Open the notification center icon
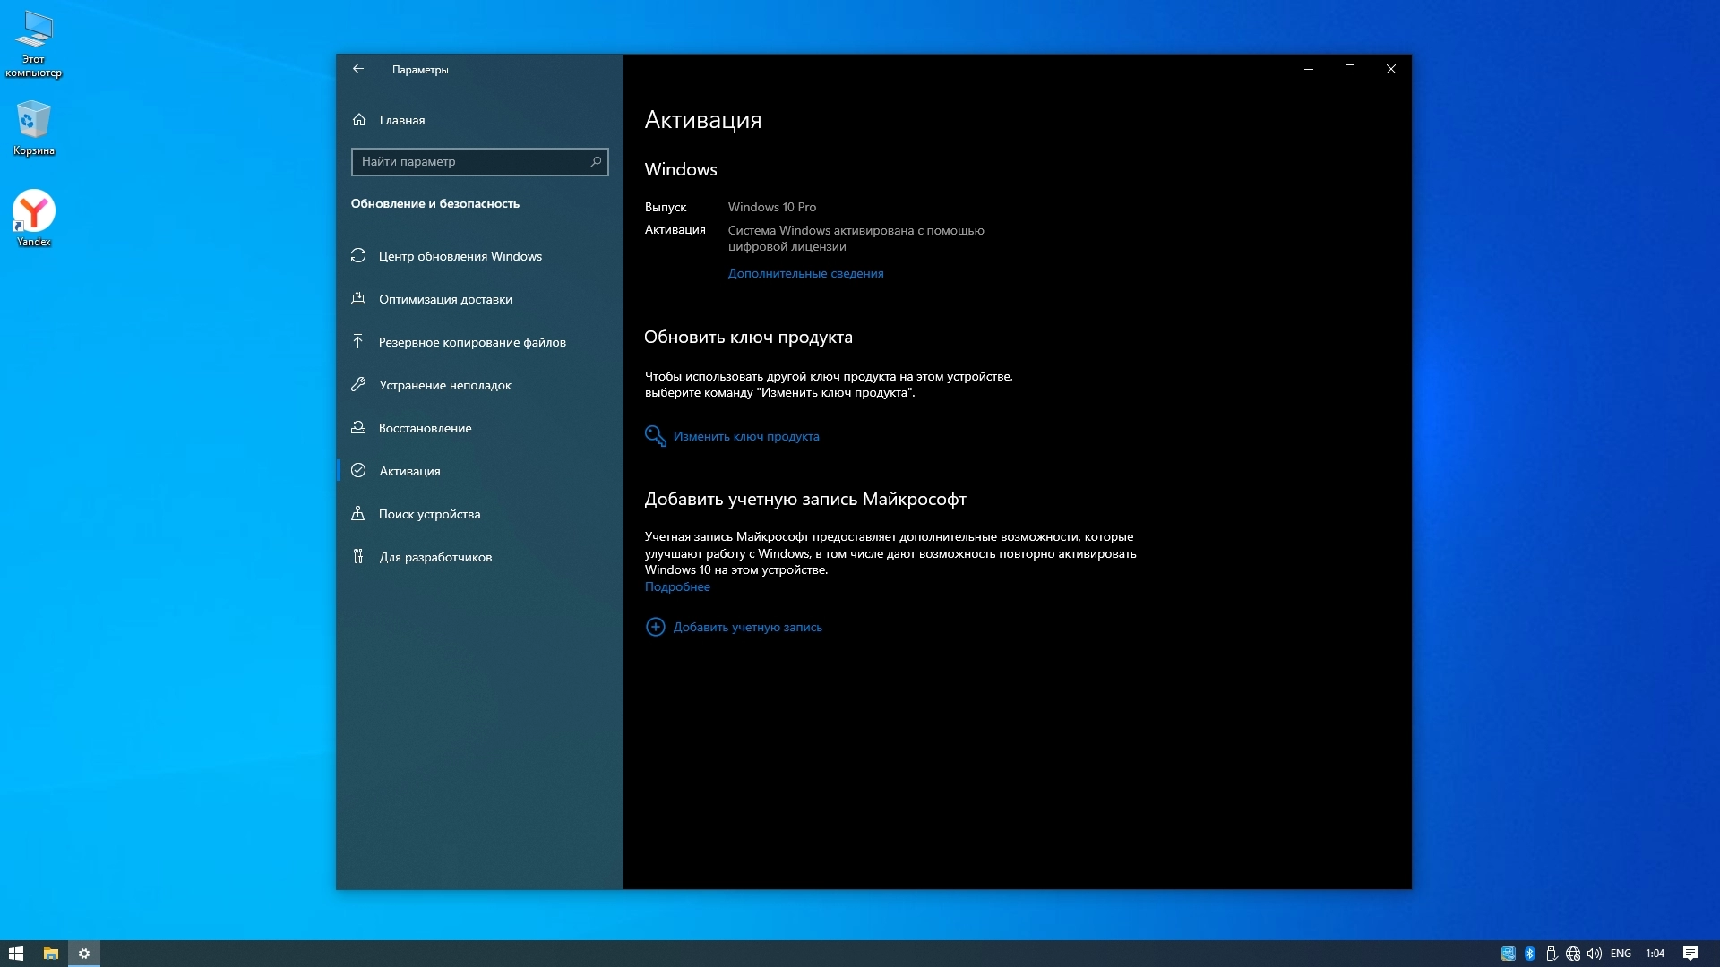Screen dimensions: 1720x967 1690,954
